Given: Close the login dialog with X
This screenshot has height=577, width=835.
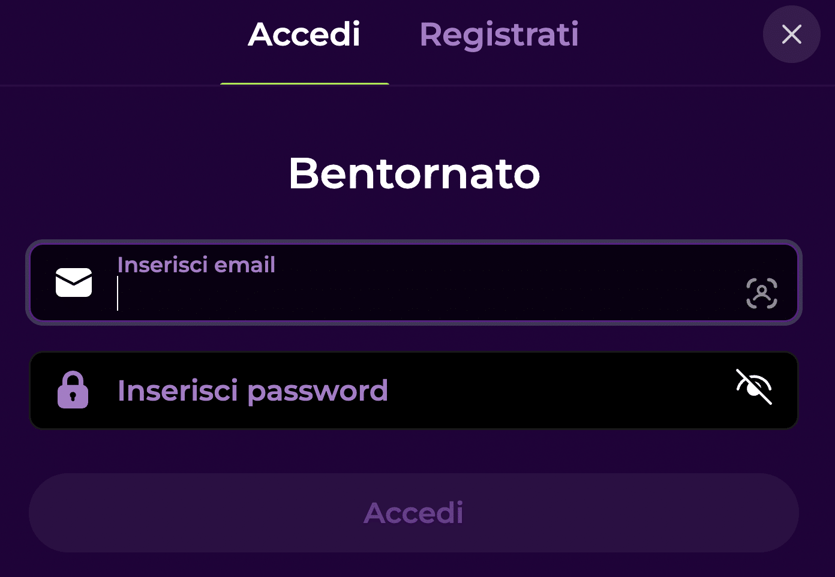Looking at the screenshot, I should click(x=791, y=34).
